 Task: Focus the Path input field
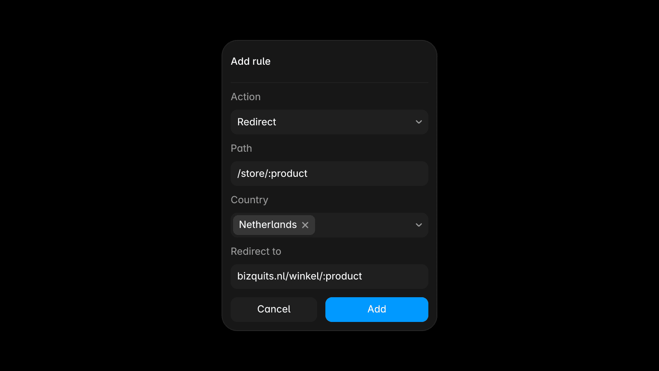click(329, 174)
